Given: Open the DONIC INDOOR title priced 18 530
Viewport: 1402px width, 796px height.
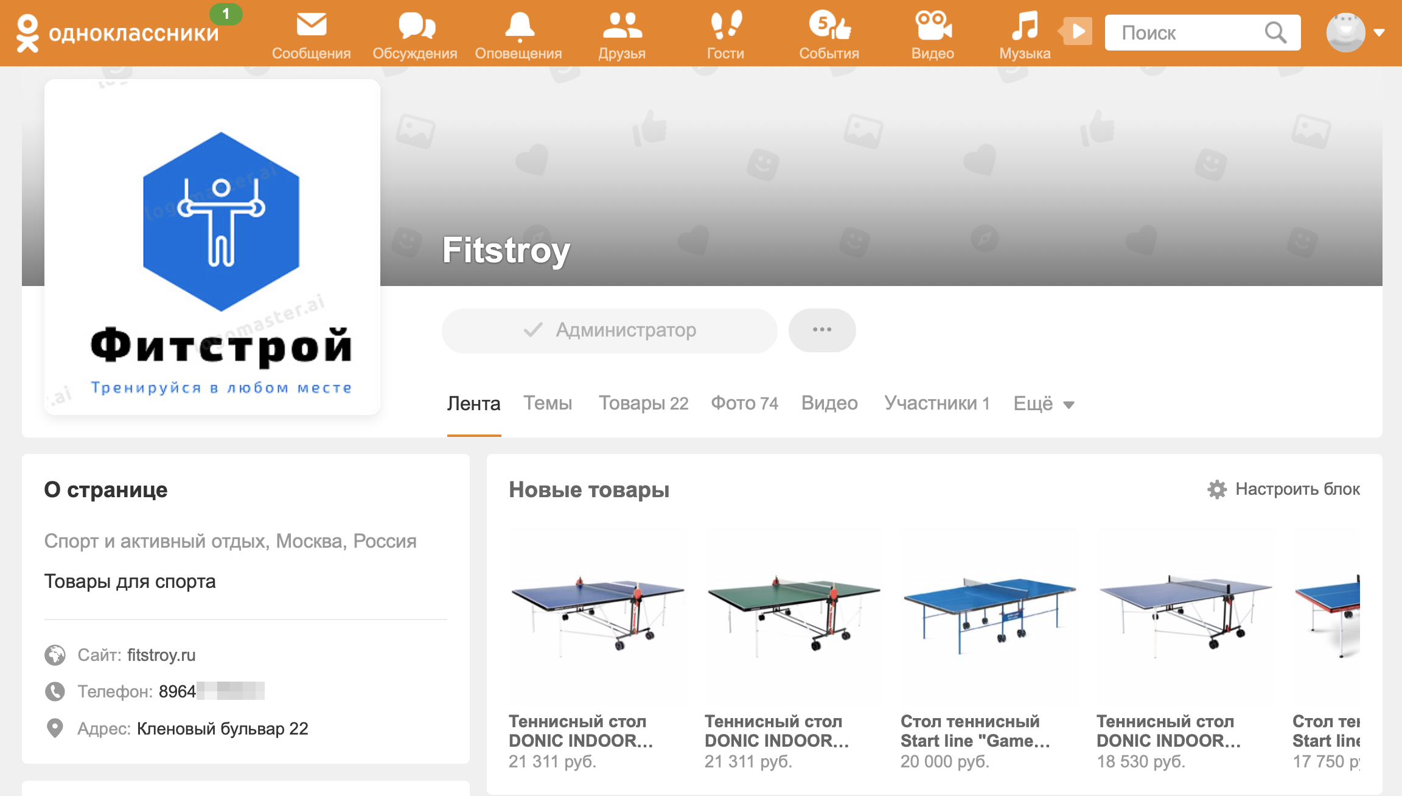Looking at the screenshot, I should point(1169,731).
